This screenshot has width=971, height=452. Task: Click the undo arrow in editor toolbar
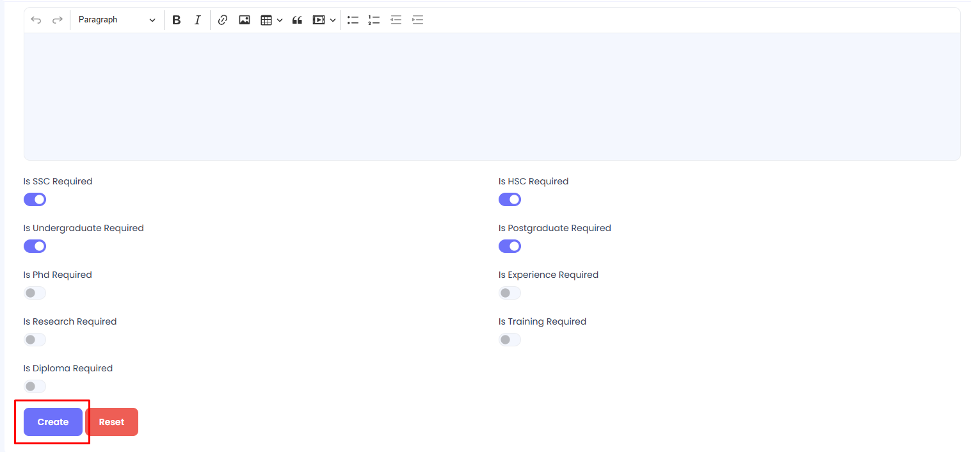[36, 20]
